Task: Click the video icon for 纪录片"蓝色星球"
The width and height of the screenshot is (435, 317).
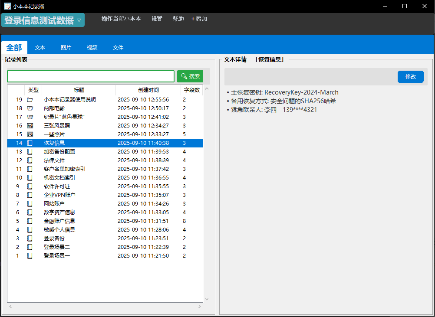Action: click(30, 117)
